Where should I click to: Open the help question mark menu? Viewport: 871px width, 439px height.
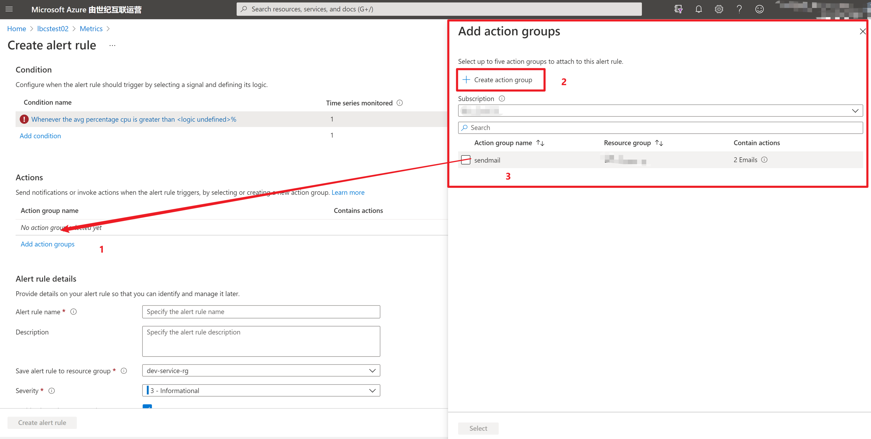pos(739,9)
